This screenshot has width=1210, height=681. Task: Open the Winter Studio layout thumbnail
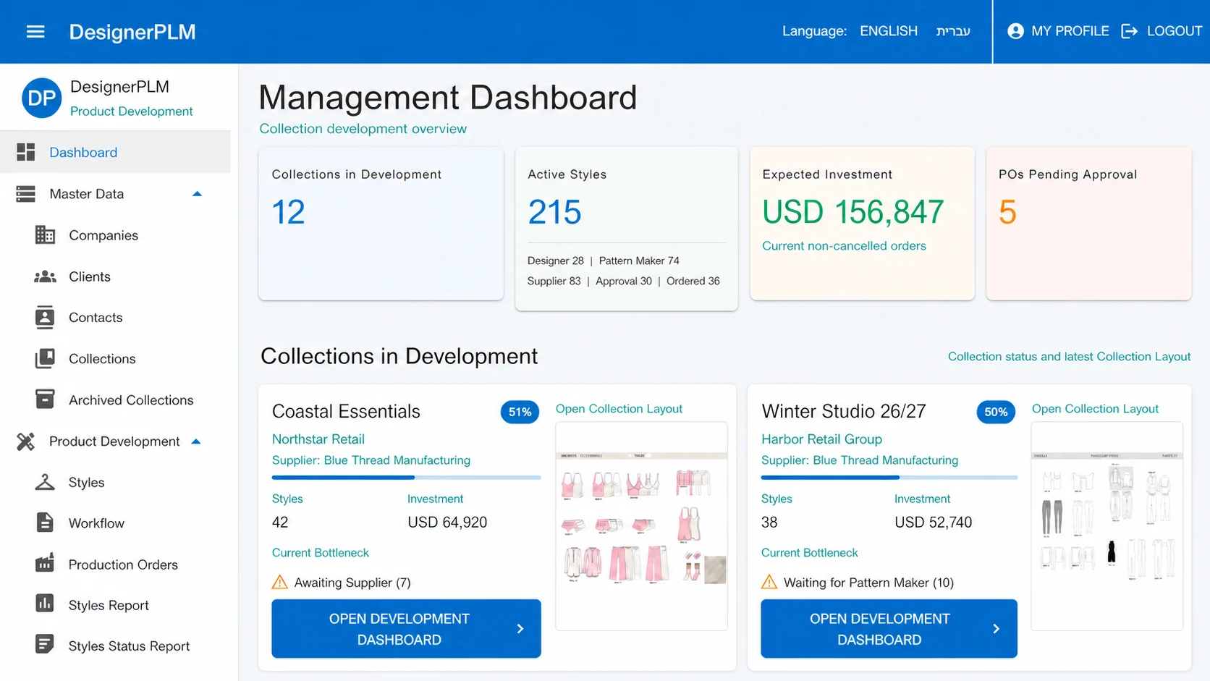point(1107,526)
